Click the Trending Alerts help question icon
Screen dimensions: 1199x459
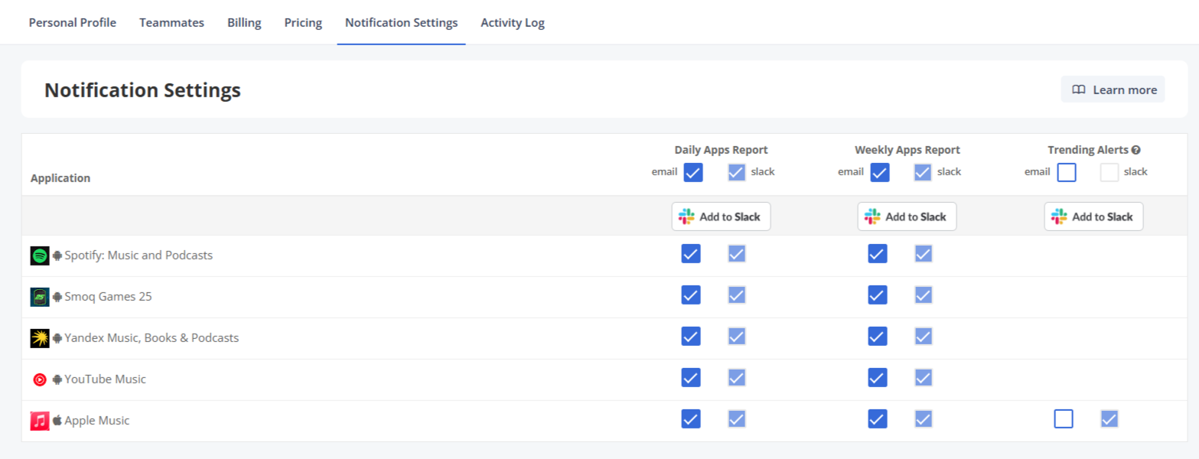tap(1136, 150)
